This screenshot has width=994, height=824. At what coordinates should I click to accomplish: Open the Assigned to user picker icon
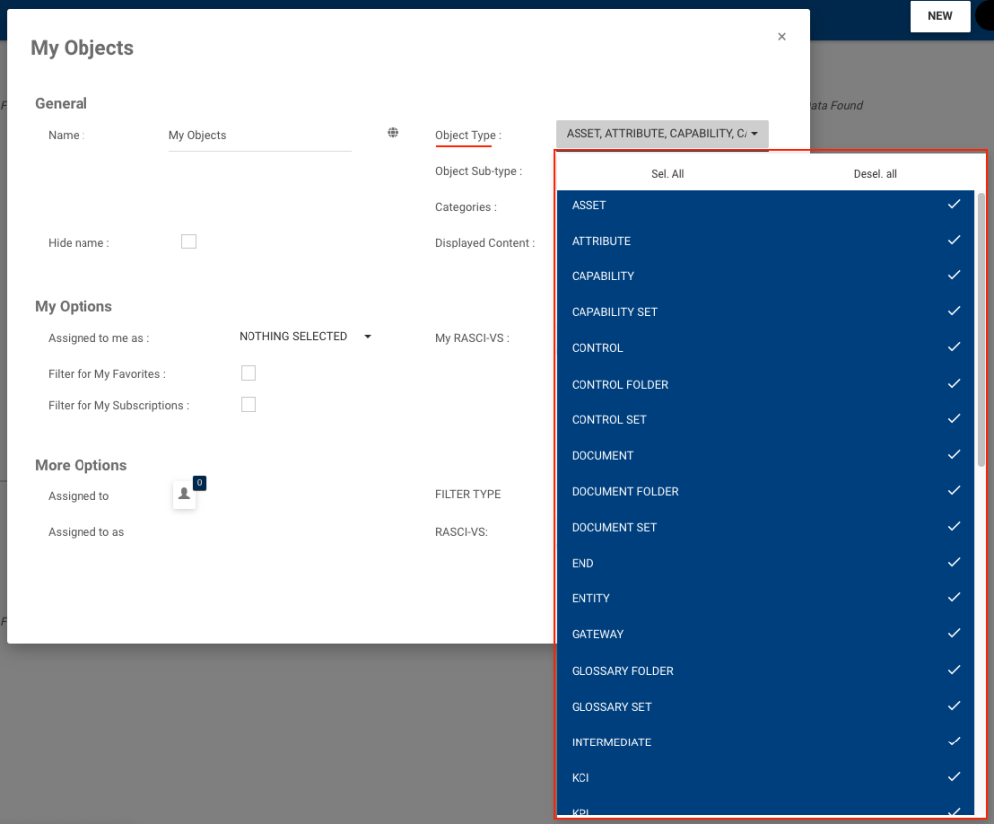184,495
